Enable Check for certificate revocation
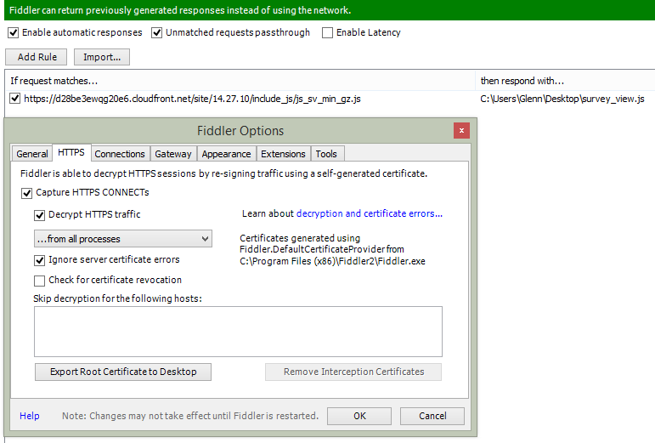 [40, 281]
